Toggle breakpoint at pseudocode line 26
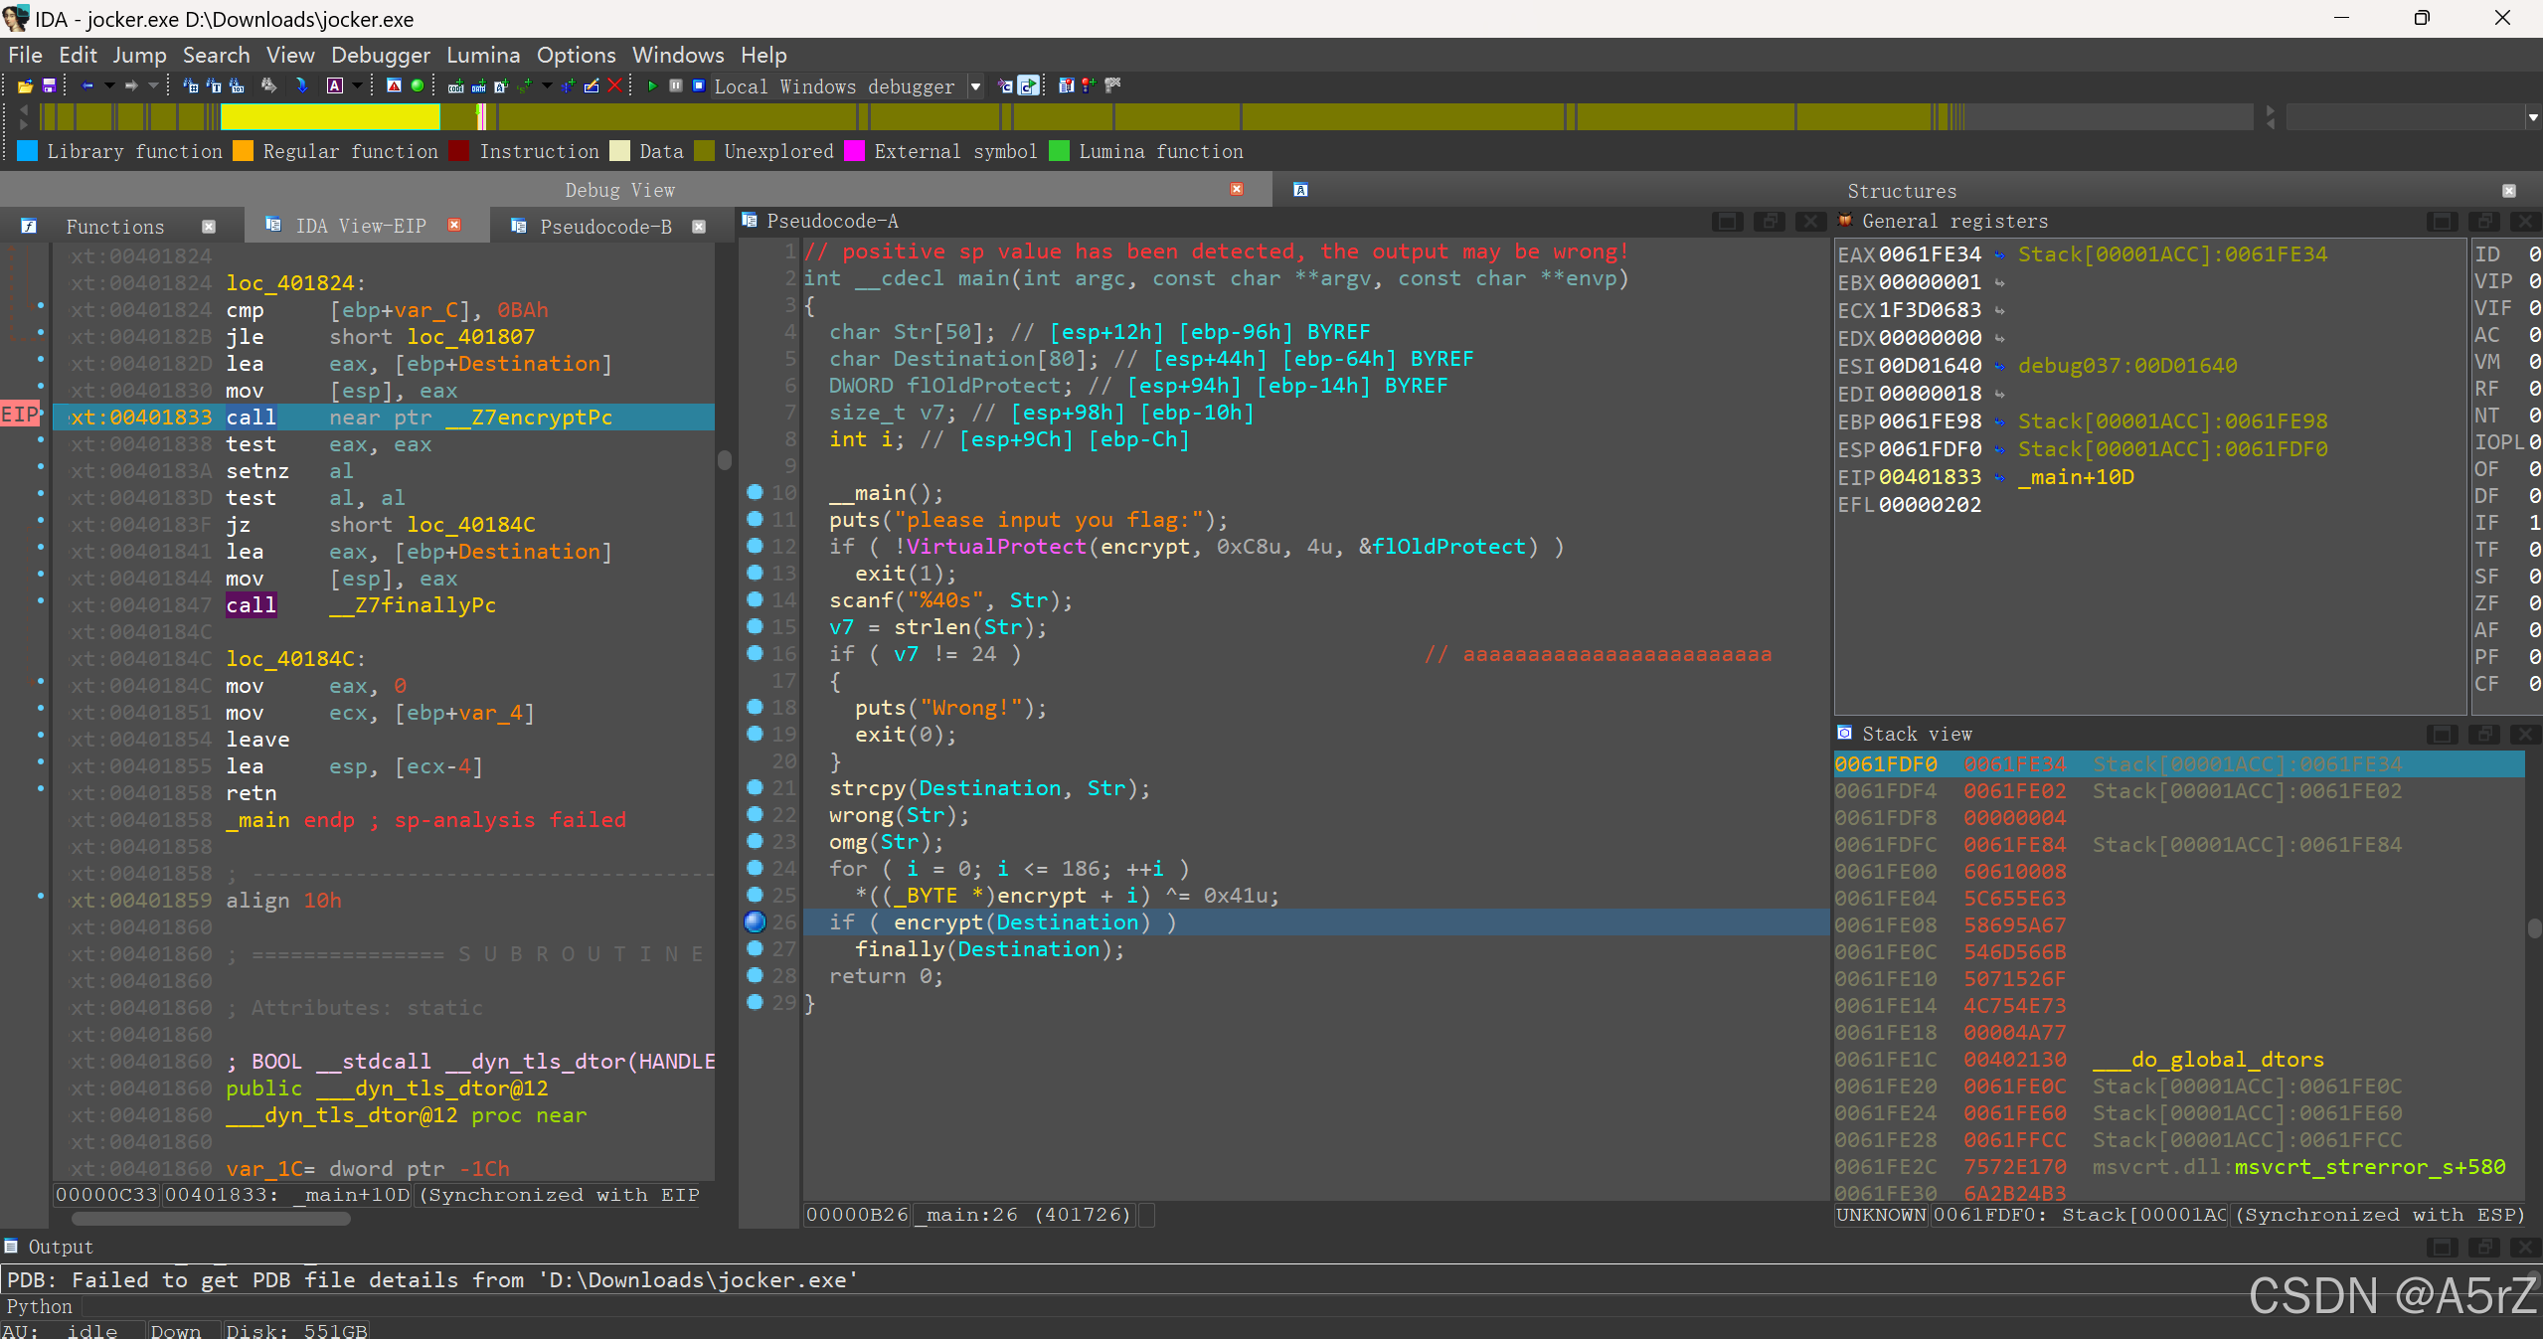 coord(755,922)
